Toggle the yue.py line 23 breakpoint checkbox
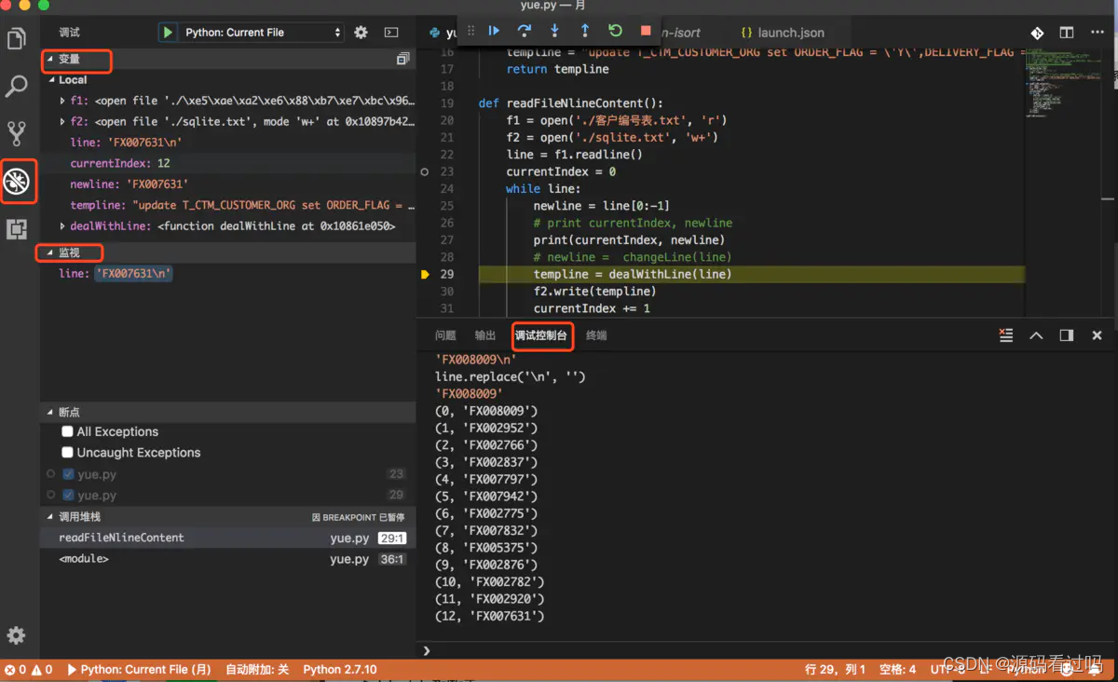This screenshot has height=682, width=1118. pyautogui.click(x=68, y=474)
